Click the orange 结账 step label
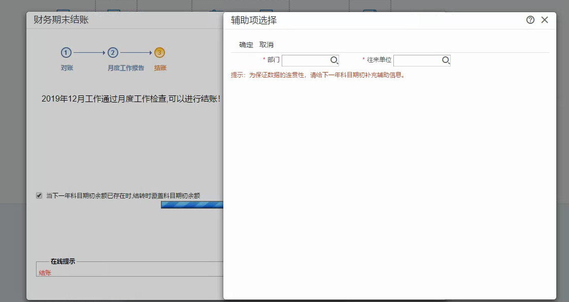 (x=160, y=68)
